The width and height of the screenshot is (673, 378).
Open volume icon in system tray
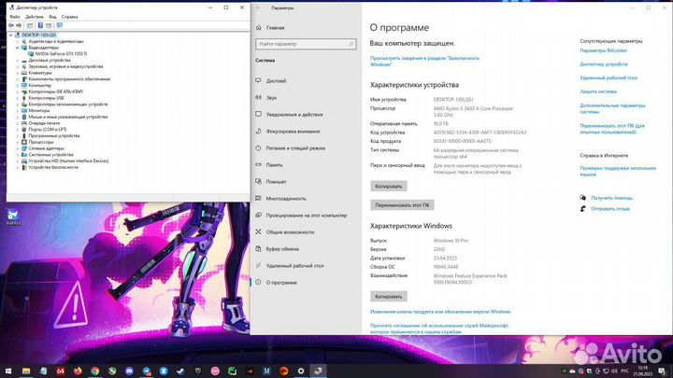pos(614,371)
